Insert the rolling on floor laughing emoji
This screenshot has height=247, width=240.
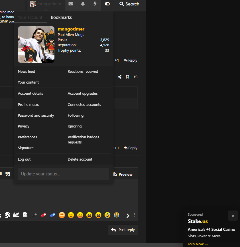point(107,215)
